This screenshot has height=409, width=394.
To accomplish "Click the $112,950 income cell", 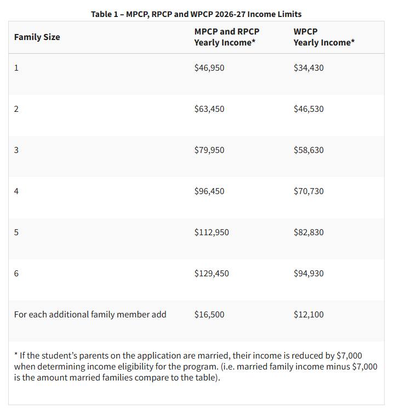I will click(212, 232).
